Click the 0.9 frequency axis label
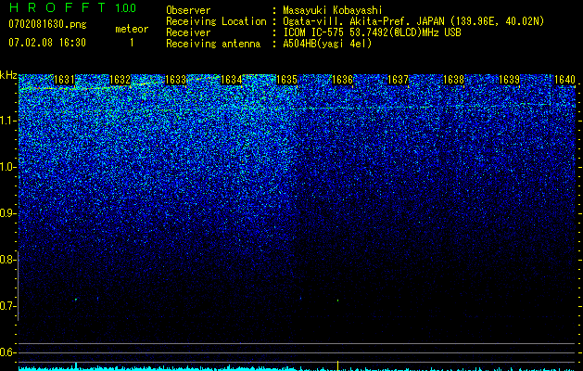The image size is (583, 371). 7,213
